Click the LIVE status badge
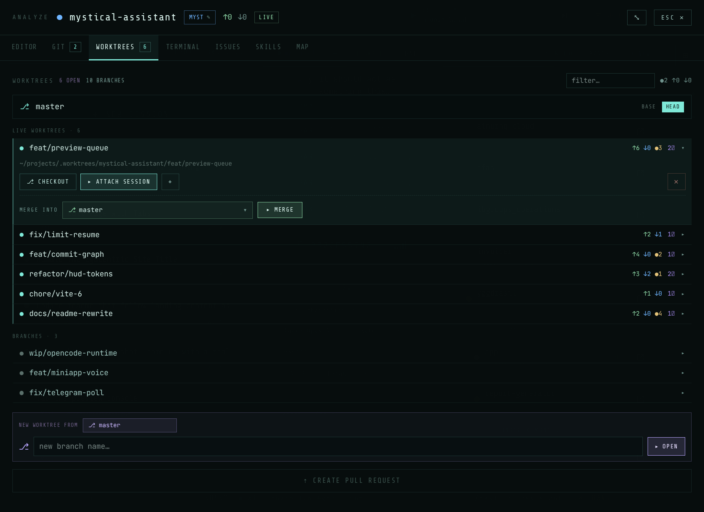This screenshot has width=704, height=512. tap(266, 17)
